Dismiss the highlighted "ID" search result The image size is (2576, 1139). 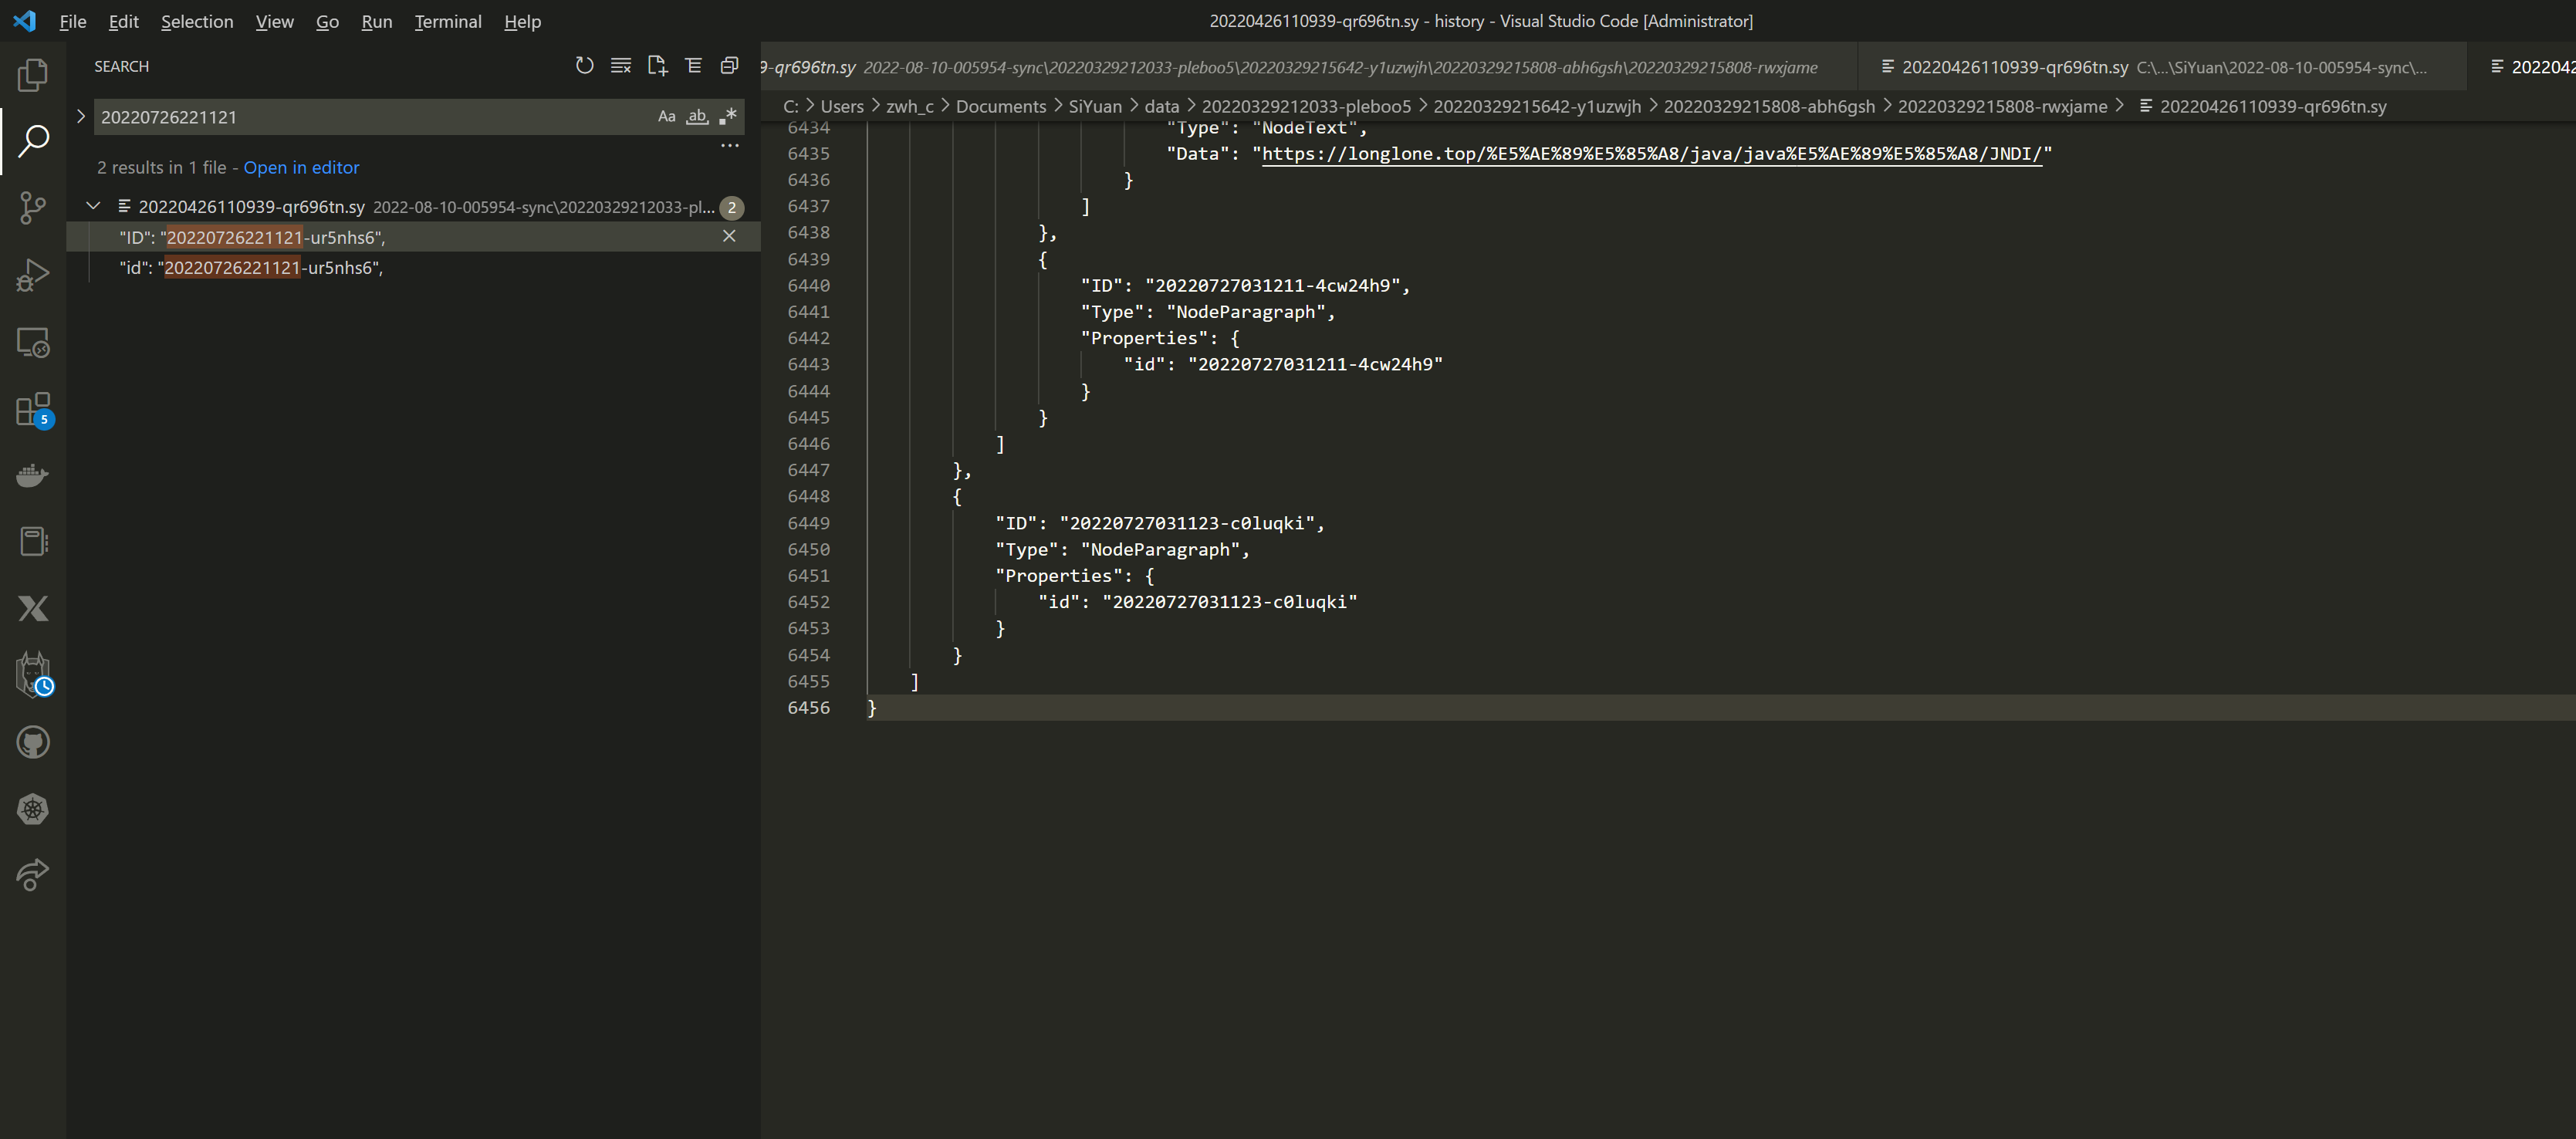coord(729,237)
